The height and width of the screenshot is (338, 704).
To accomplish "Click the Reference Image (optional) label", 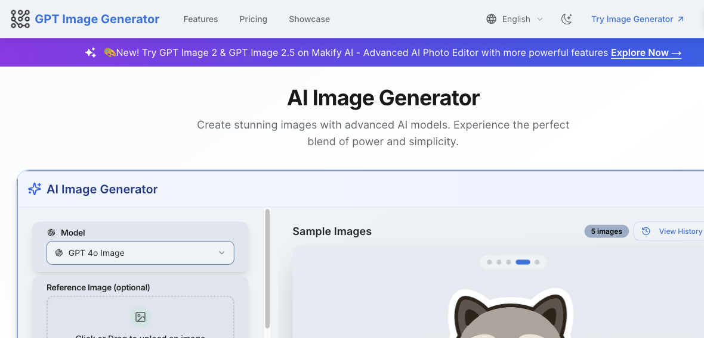I will (x=98, y=287).
